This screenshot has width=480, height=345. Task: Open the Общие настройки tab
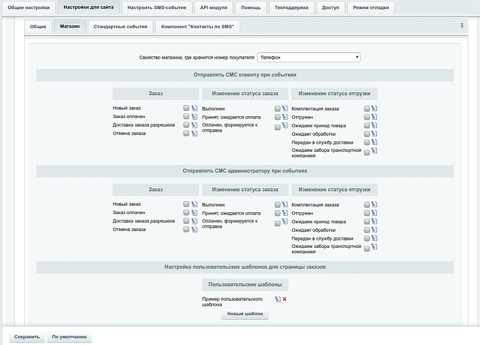coord(29,7)
